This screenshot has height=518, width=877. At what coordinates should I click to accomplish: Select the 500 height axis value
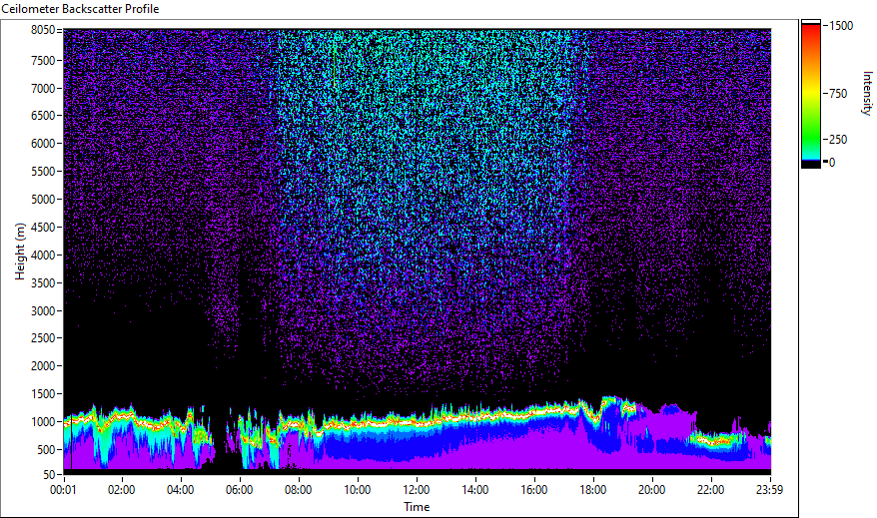coord(46,450)
